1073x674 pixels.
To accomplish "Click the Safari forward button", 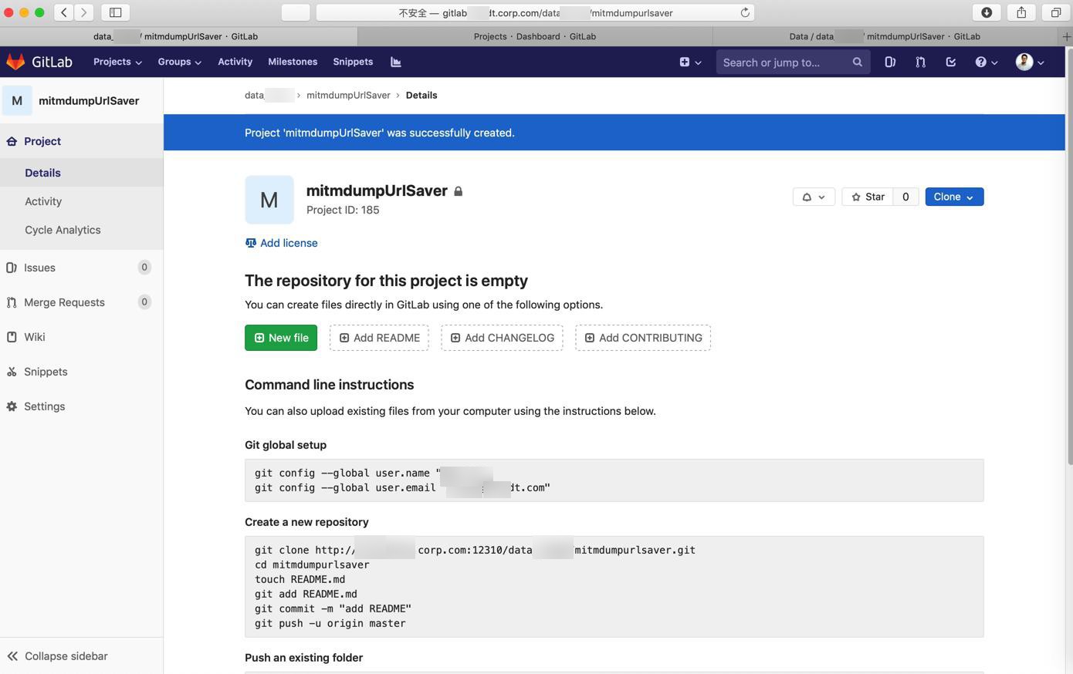I will pyautogui.click(x=84, y=12).
